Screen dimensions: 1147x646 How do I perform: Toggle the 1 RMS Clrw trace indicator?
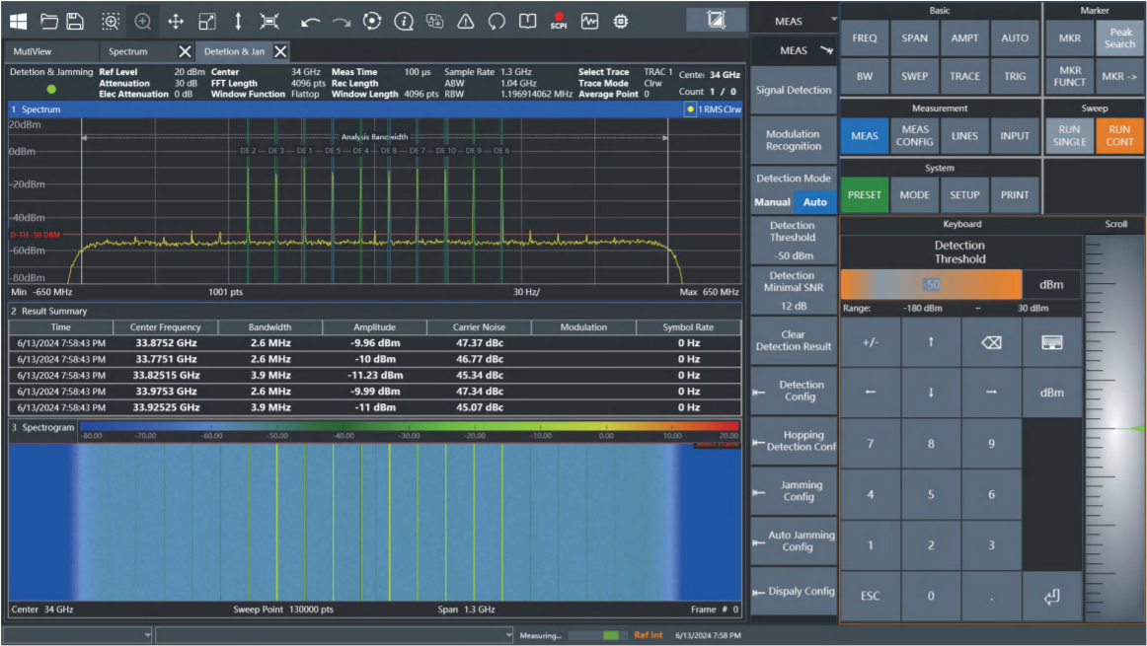tap(714, 108)
